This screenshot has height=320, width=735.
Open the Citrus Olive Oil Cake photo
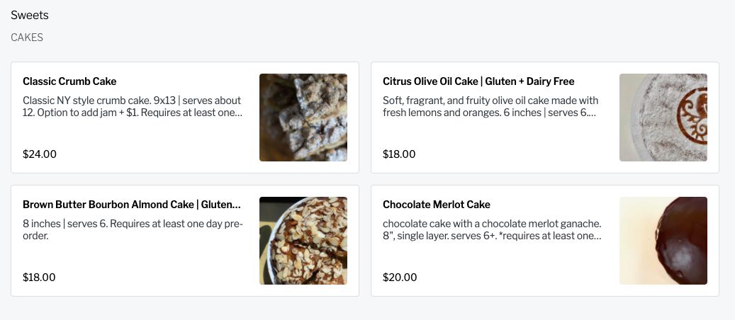coord(663,118)
